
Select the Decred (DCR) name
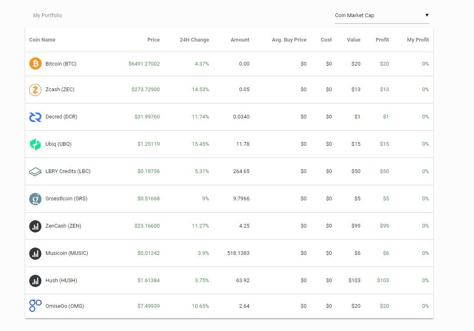pyautogui.click(x=61, y=117)
